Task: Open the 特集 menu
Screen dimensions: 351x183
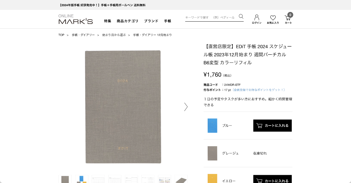Action: (108, 21)
